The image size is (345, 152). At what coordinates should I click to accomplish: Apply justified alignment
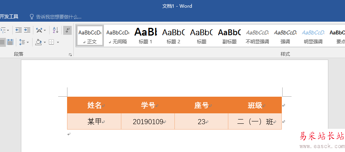(x=2, y=42)
